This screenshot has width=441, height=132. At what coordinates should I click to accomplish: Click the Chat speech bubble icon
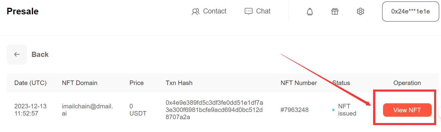[248, 12]
